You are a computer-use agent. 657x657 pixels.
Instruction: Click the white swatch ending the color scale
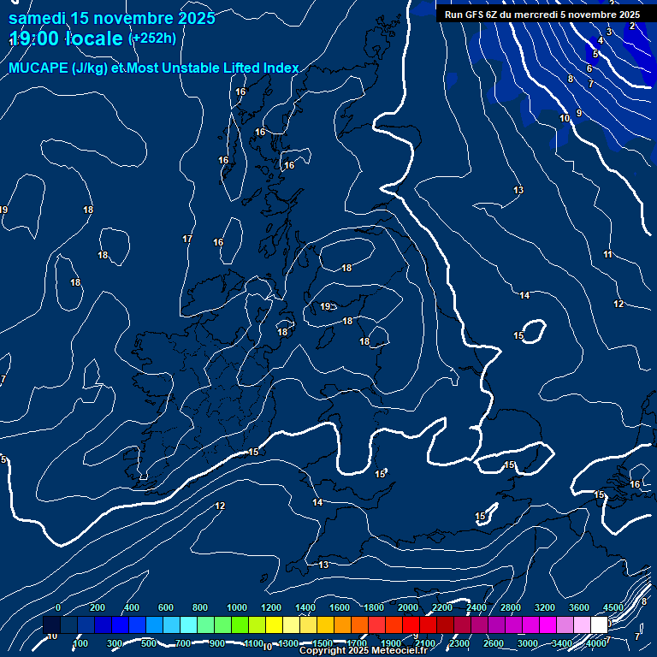pyautogui.click(x=599, y=625)
